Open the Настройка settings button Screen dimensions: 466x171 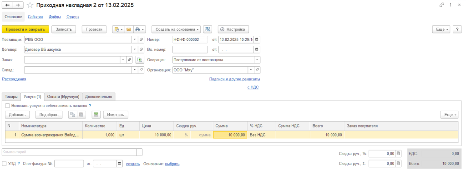pos(233,29)
